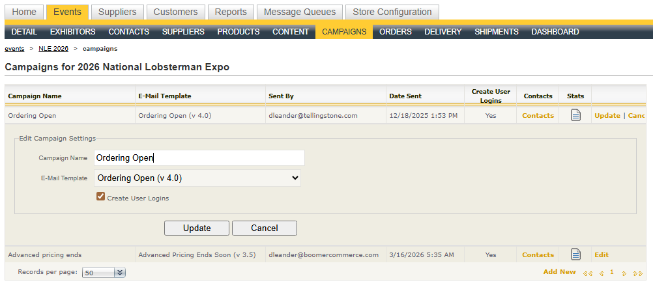Toggle Create User Logins checkbox

101,197
